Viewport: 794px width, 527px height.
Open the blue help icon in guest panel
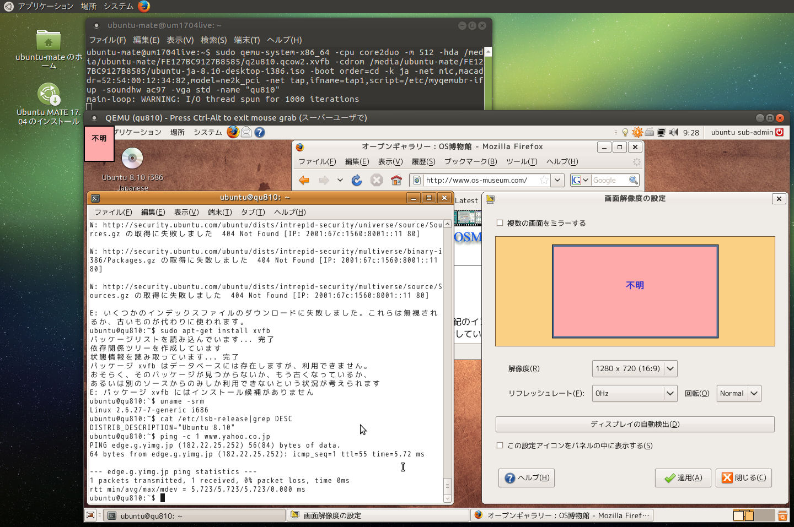point(260,132)
